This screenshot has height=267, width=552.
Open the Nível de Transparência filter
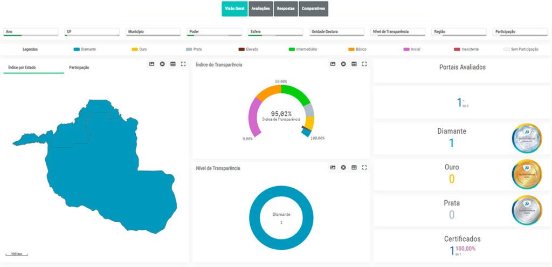[398, 32]
